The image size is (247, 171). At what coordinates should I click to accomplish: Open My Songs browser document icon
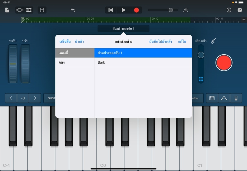(7, 10)
